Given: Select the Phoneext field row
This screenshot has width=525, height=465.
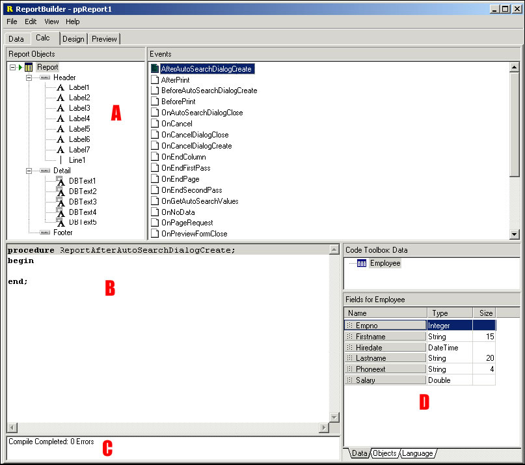Looking at the screenshot, I should pyautogui.click(x=420, y=369).
